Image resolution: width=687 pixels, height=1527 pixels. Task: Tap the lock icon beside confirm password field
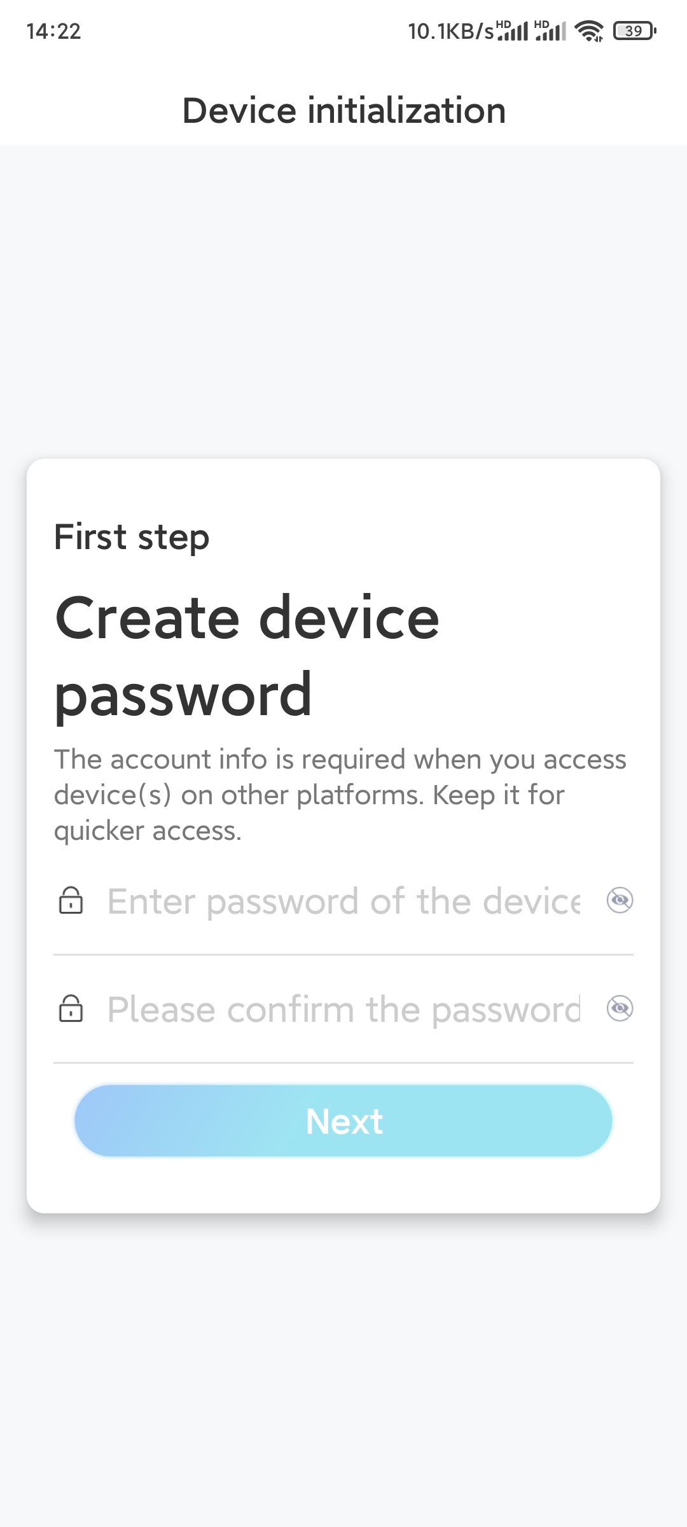pyautogui.click(x=71, y=1008)
